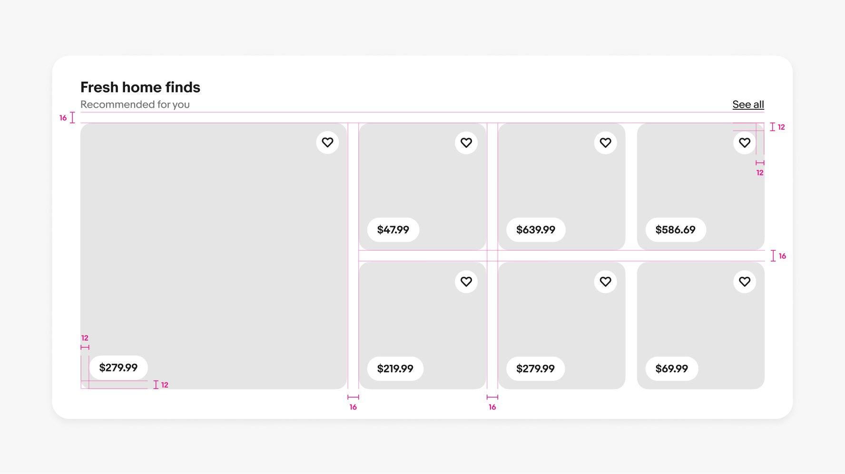Click the heart on the top-right product card
The image size is (845, 474).
[745, 142]
